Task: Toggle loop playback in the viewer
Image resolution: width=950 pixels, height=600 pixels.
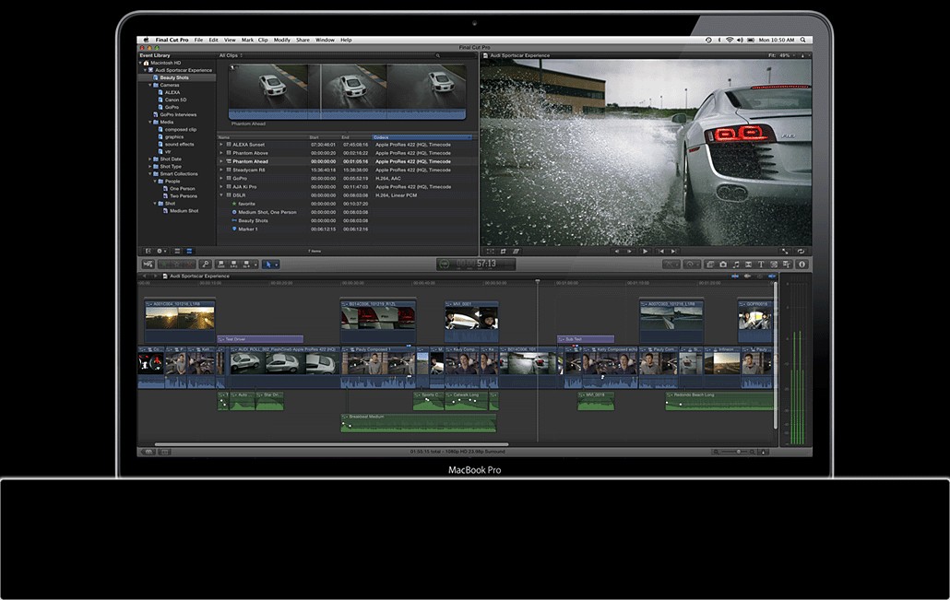Action: click(801, 251)
